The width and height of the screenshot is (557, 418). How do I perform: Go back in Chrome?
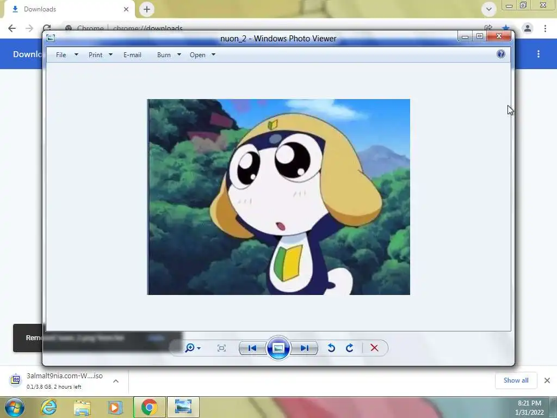pos(12,28)
